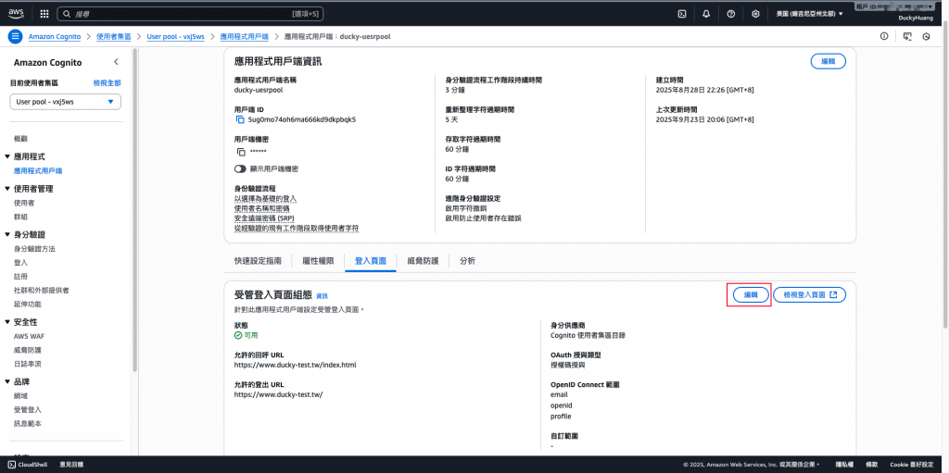Viewport: 949px width, 473px height.
Task: Open the 應用程式用戶端 breadcrumb link
Action: (245, 36)
